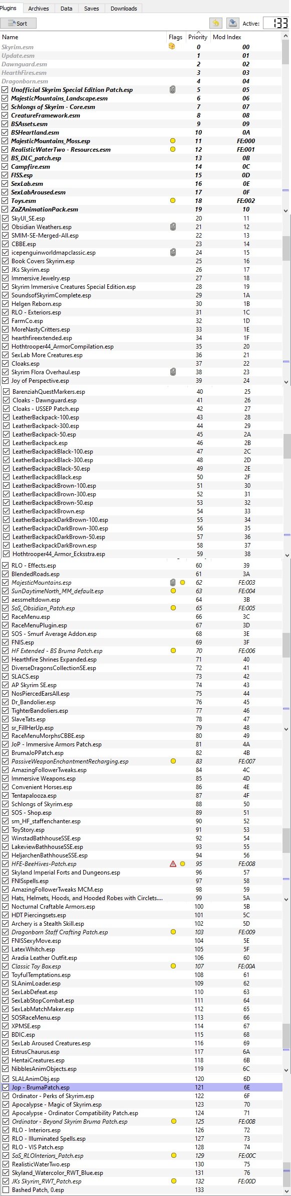Viewport: 291px width, 1196px height.
Task: Enable the Bashed Patch, 0.esp checkbox
Action: [x=6, y=1190]
